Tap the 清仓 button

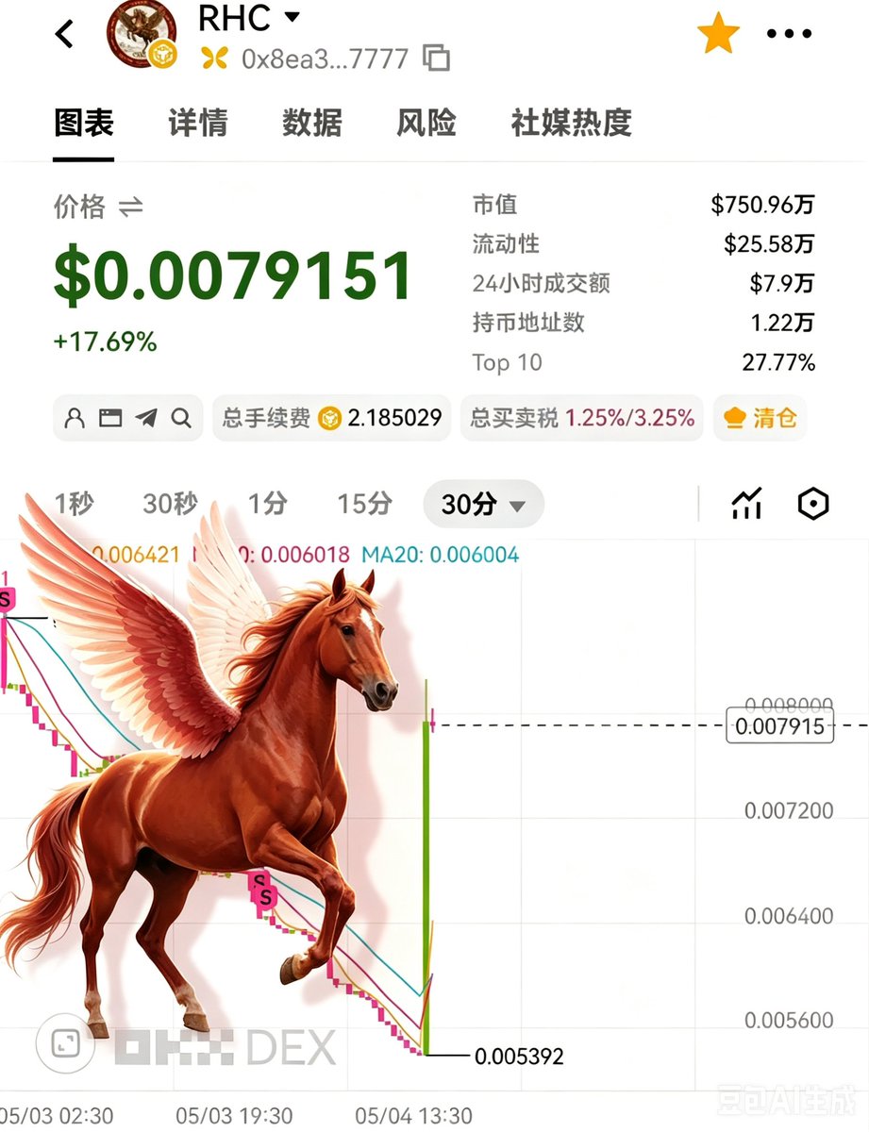(x=760, y=418)
